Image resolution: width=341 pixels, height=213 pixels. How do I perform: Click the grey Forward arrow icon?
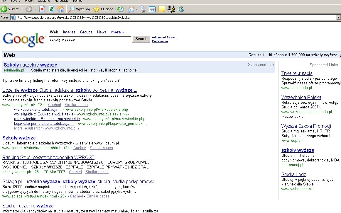(x=29, y=9)
